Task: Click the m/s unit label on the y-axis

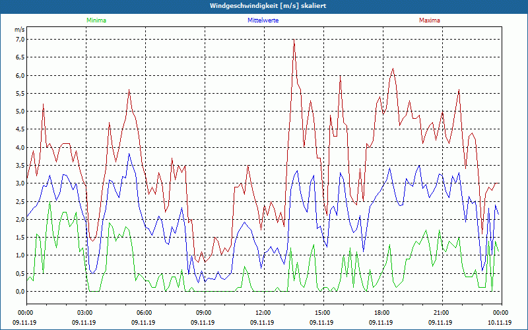Action: 20,30
